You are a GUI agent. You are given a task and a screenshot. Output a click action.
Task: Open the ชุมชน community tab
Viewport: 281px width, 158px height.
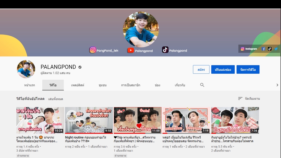(x=102, y=85)
